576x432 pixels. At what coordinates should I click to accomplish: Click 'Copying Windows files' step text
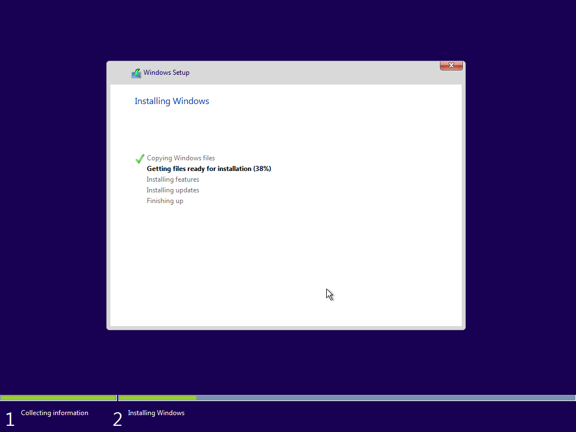click(x=181, y=158)
